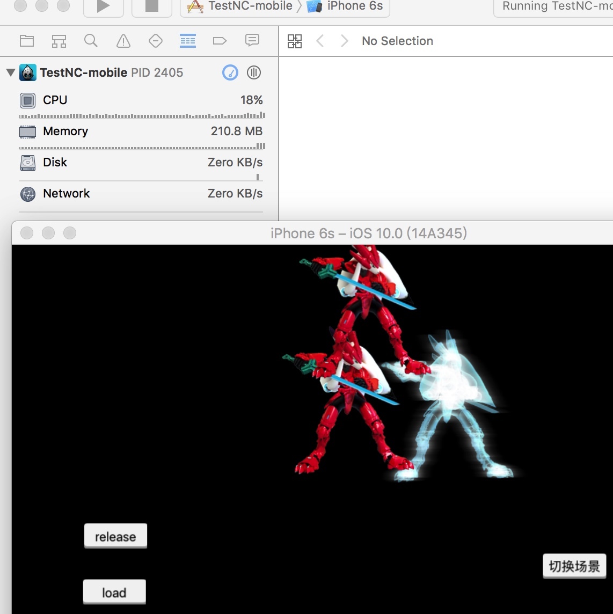The image size is (613, 614).
Task: Click the TestNC-mobile app icon
Action: coord(28,72)
